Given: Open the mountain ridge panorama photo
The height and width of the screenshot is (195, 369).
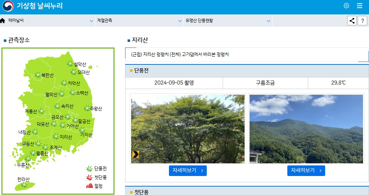Looking at the screenshot, I should [306, 129].
